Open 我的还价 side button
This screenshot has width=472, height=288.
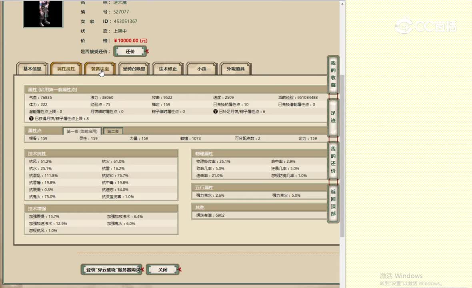pos(333,160)
